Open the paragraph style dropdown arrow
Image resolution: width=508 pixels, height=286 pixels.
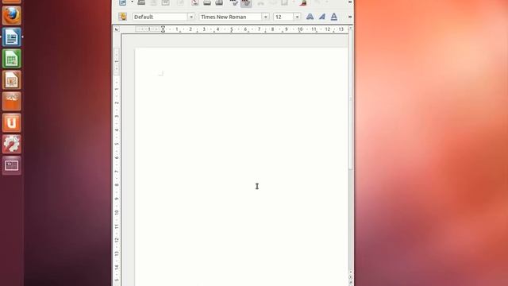[191, 17]
